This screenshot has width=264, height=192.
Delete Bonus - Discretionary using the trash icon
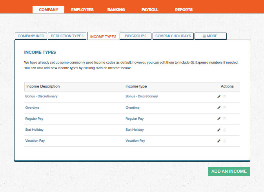coord(225,96)
